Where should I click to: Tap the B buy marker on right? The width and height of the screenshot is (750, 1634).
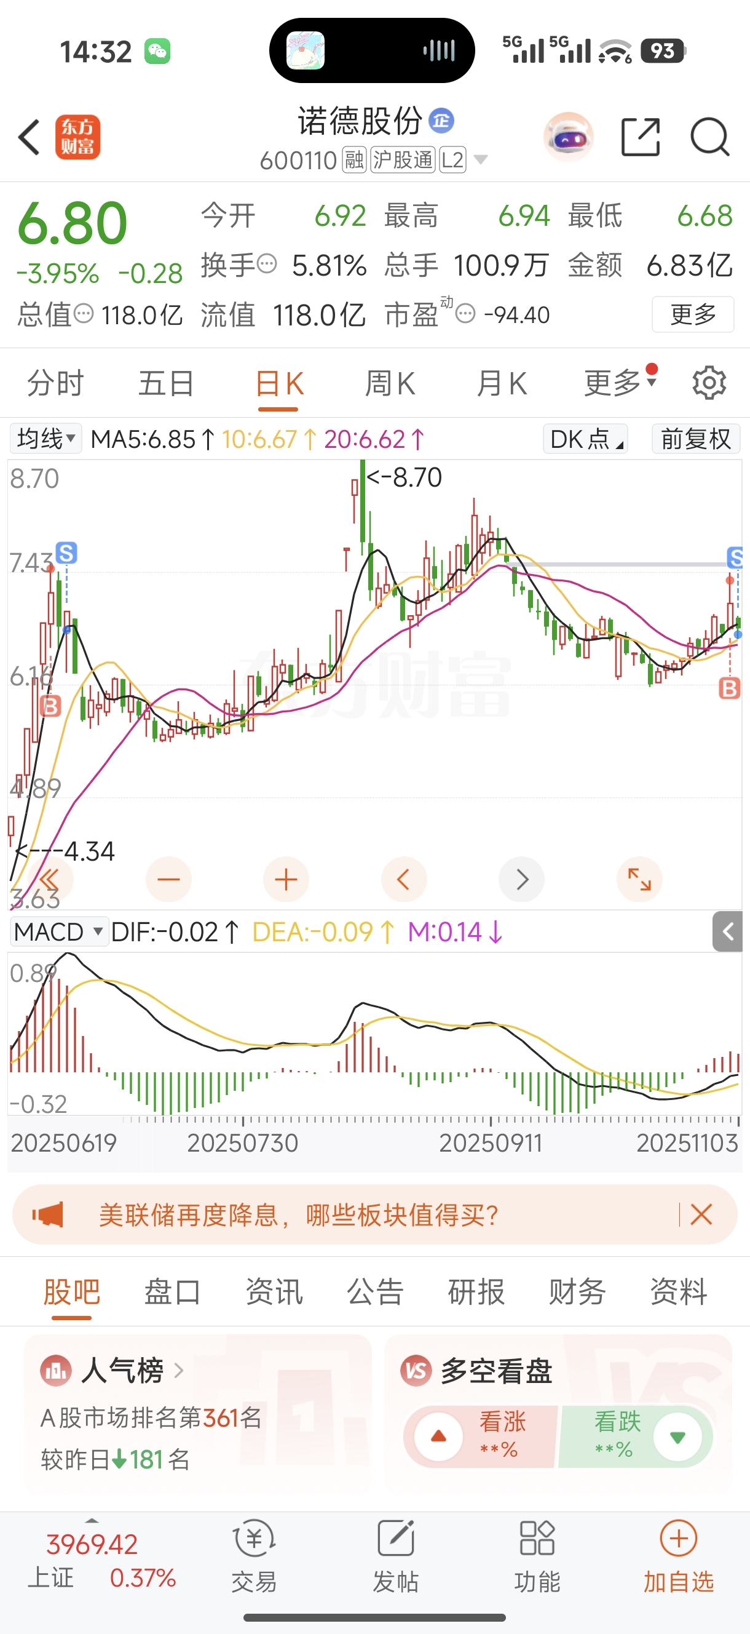[x=730, y=688]
